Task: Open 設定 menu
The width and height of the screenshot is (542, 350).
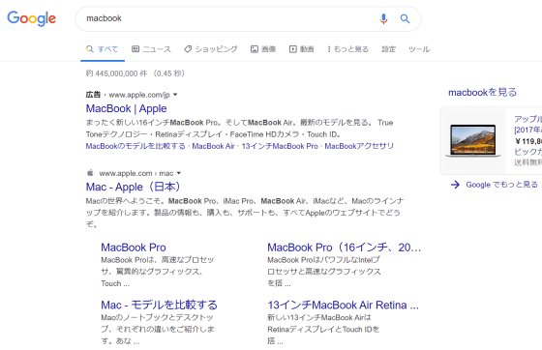Action: tap(388, 49)
